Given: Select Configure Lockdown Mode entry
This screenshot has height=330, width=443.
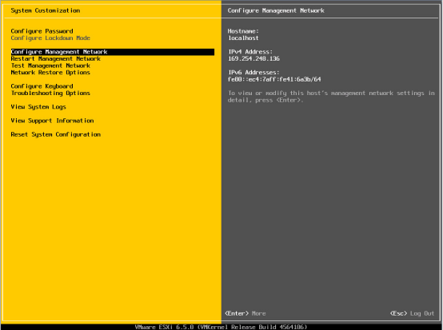Looking at the screenshot, I should pyautogui.click(x=50, y=38).
